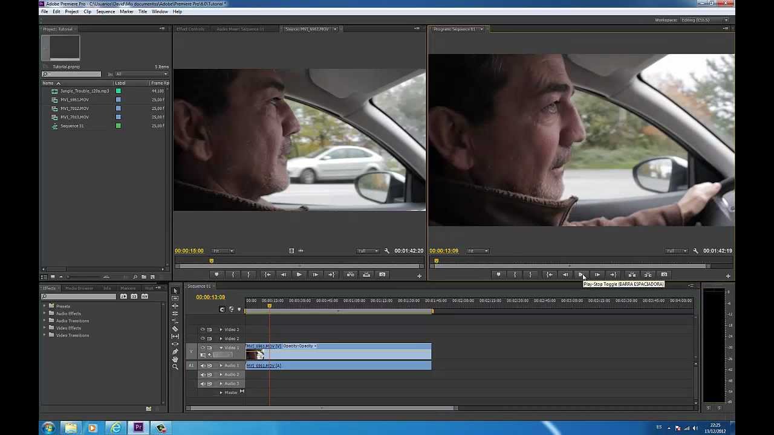Select the Ripple Edit tool

click(175, 306)
